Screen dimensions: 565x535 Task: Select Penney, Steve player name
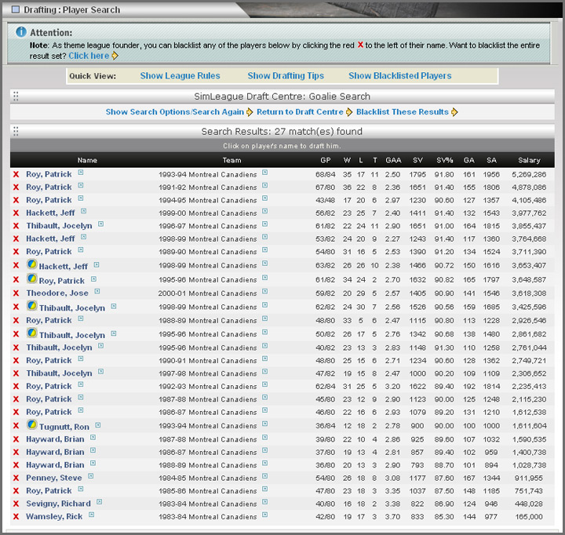52,478
